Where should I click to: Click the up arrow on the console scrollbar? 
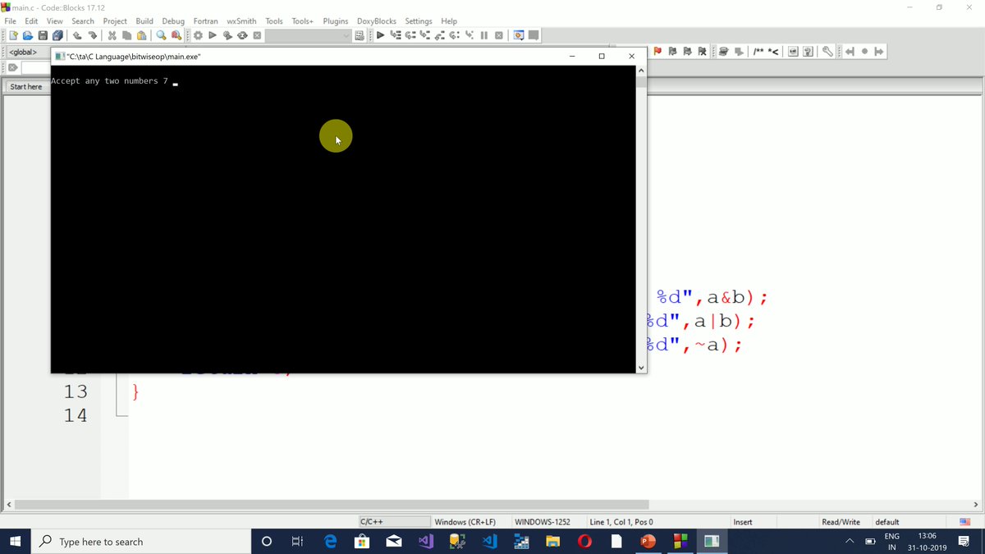tap(641, 71)
